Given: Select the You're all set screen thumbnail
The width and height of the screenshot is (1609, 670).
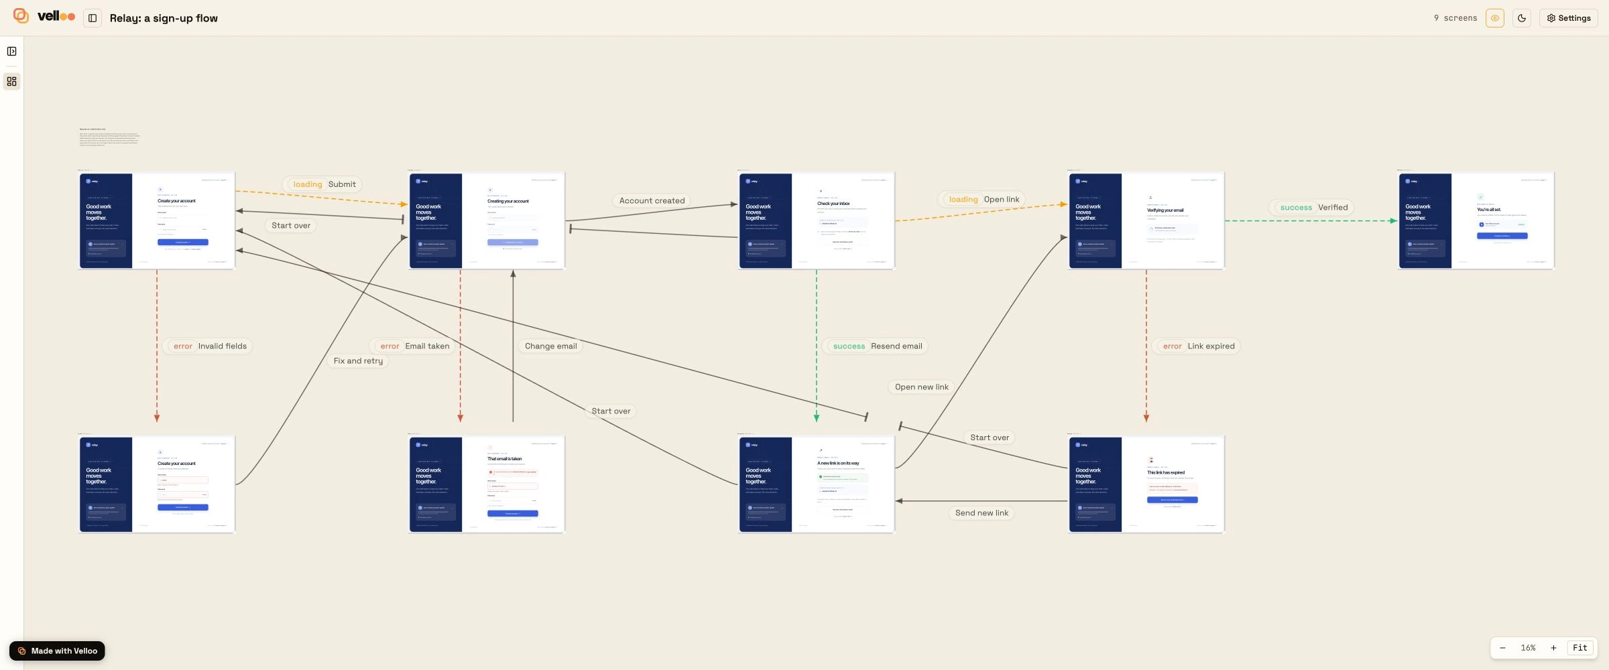Looking at the screenshot, I should coord(1476,220).
